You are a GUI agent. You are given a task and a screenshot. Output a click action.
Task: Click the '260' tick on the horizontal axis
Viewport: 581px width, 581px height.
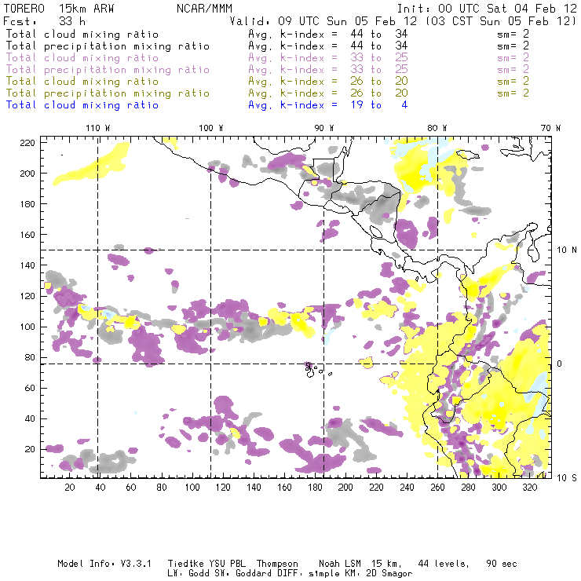tap(437, 488)
